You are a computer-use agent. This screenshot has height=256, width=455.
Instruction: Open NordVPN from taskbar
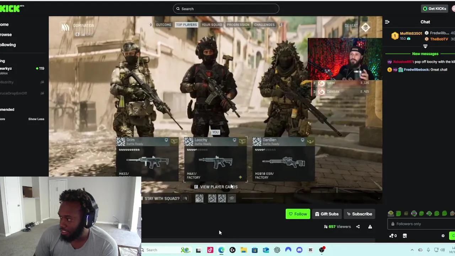288,250
